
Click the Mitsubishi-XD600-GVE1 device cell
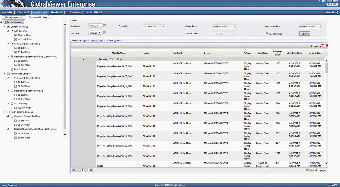coord(216,163)
